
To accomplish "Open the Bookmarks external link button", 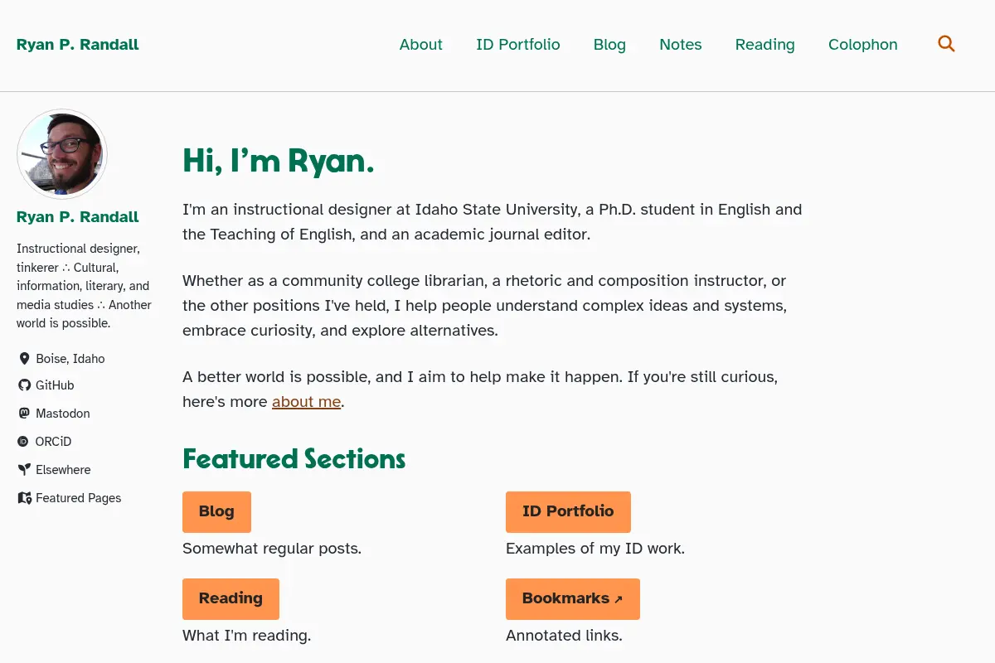I will point(573,599).
